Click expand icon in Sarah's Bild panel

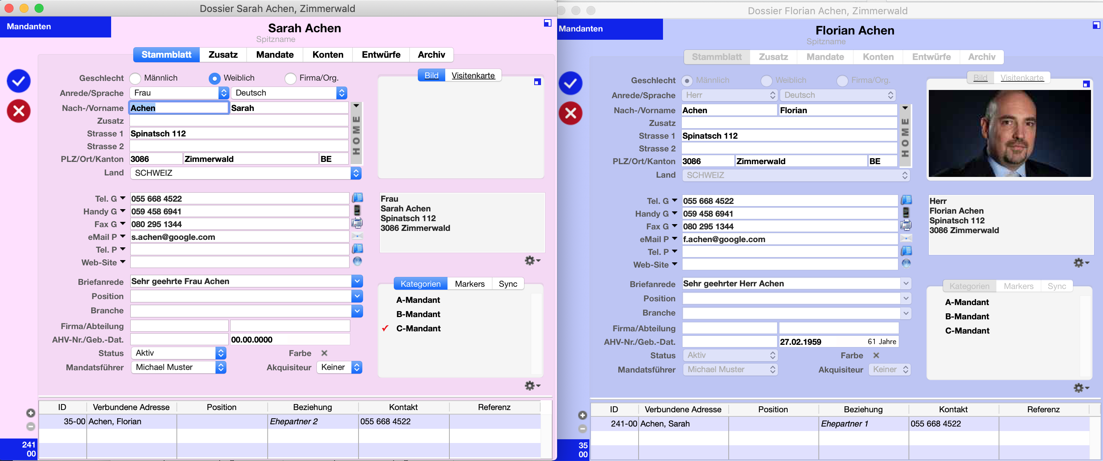(x=537, y=82)
